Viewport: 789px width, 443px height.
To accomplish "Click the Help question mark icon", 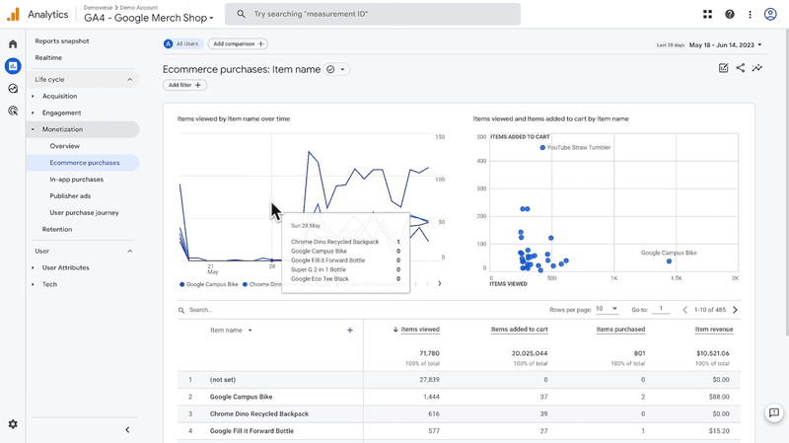I will 730,15.
